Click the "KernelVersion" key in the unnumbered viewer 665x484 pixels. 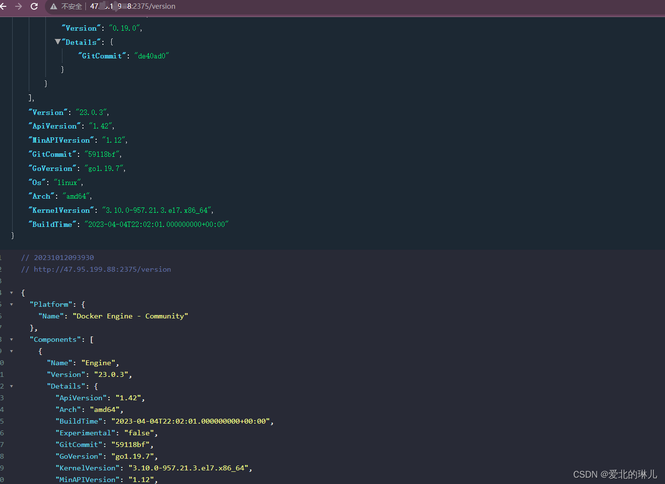pos(61,210)
